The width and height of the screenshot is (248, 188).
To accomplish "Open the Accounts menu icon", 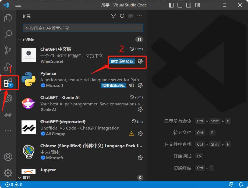I will 8,157.
